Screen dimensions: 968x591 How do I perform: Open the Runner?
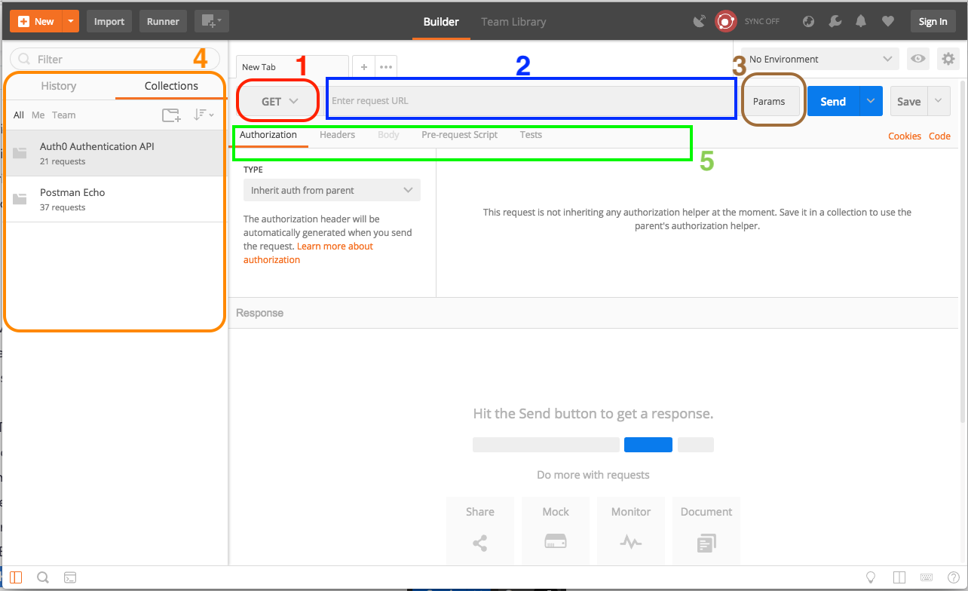tap(163, 21)
